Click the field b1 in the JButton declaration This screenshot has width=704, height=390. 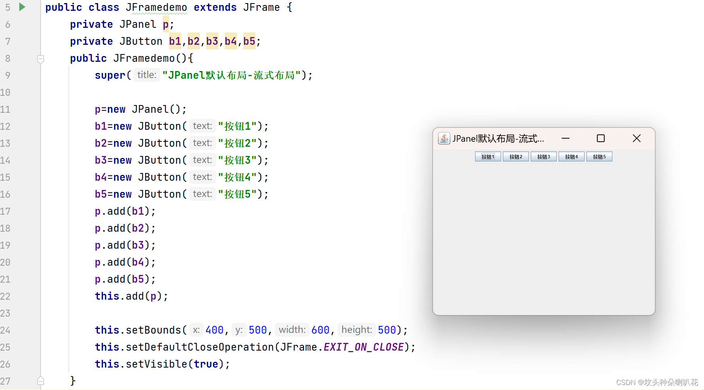[175, 41]
